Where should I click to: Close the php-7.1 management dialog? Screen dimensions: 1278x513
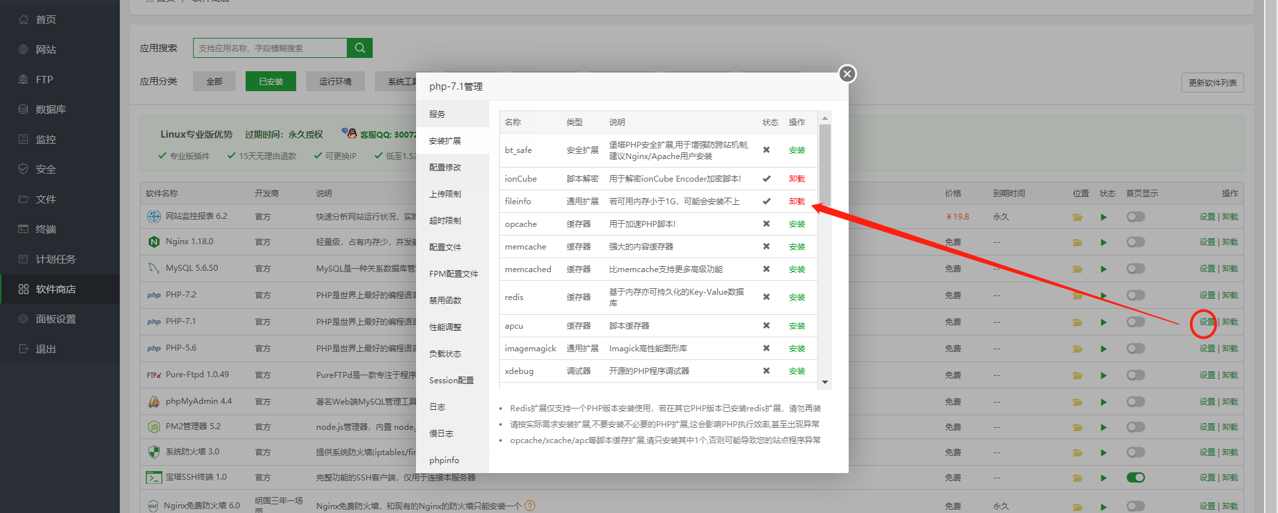pyautogui.click(x=847, y=74)
